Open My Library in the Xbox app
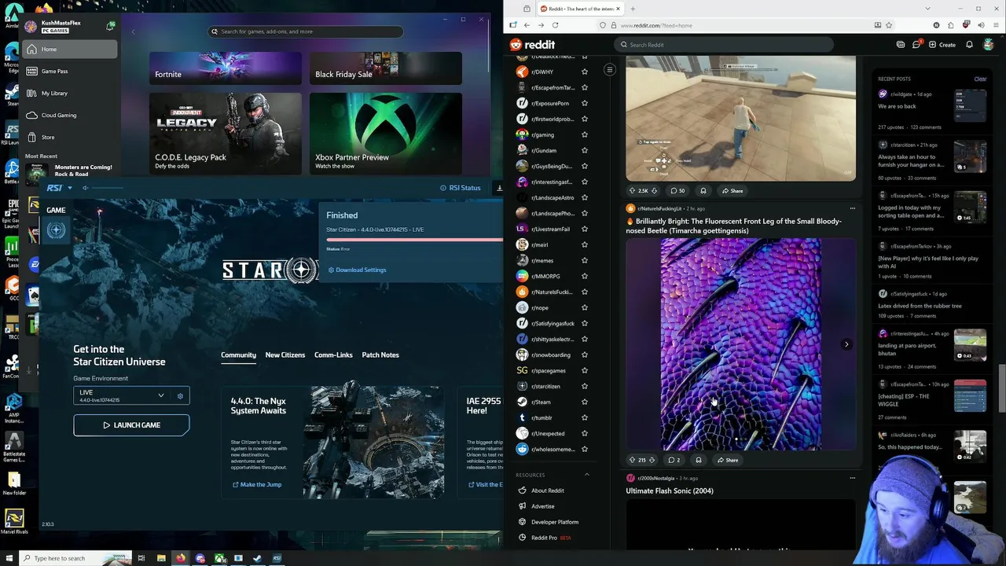Image resolution: width=1006 pixels, height=566 pixels. coord(70,94)
